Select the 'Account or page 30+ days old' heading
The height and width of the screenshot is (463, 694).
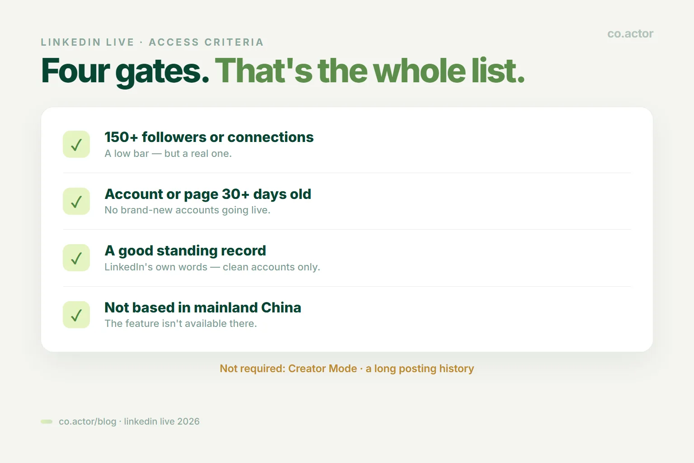208,194
